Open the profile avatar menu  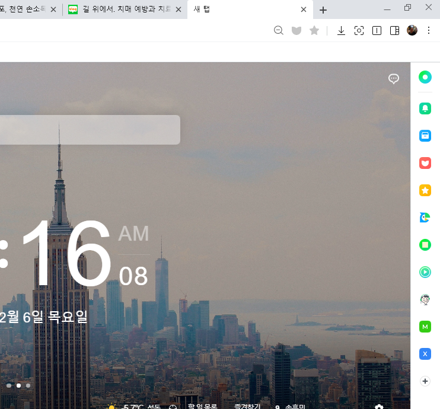click(x=412, y=30)
